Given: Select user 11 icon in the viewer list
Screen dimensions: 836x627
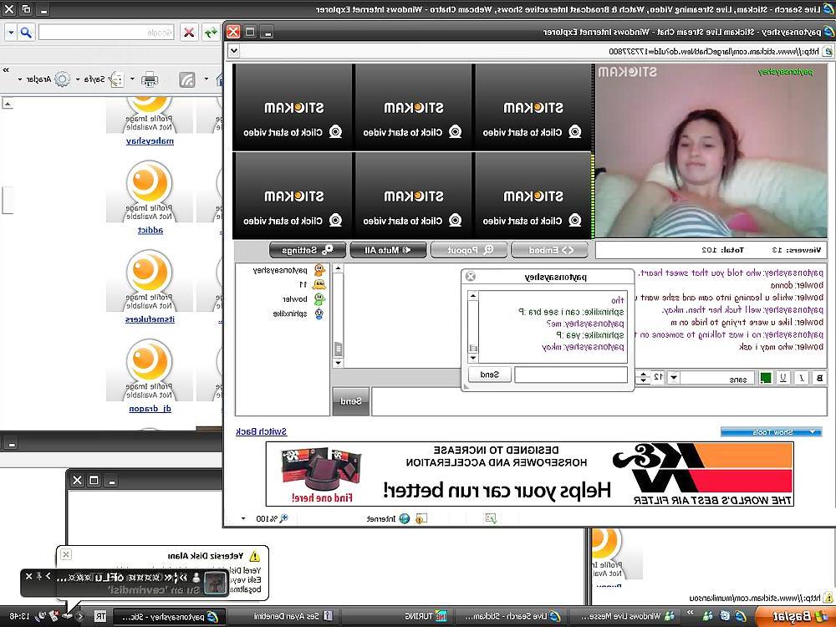Looking at the screenshot, I should tap(319, 285).
